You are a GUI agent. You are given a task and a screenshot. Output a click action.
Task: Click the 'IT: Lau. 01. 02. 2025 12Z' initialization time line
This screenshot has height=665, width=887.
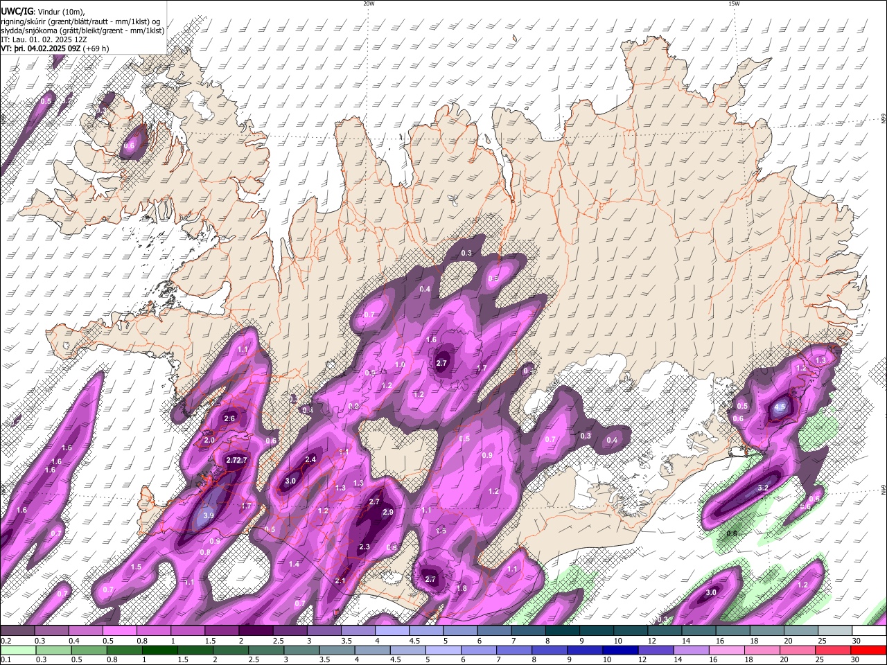coord(44,39)
